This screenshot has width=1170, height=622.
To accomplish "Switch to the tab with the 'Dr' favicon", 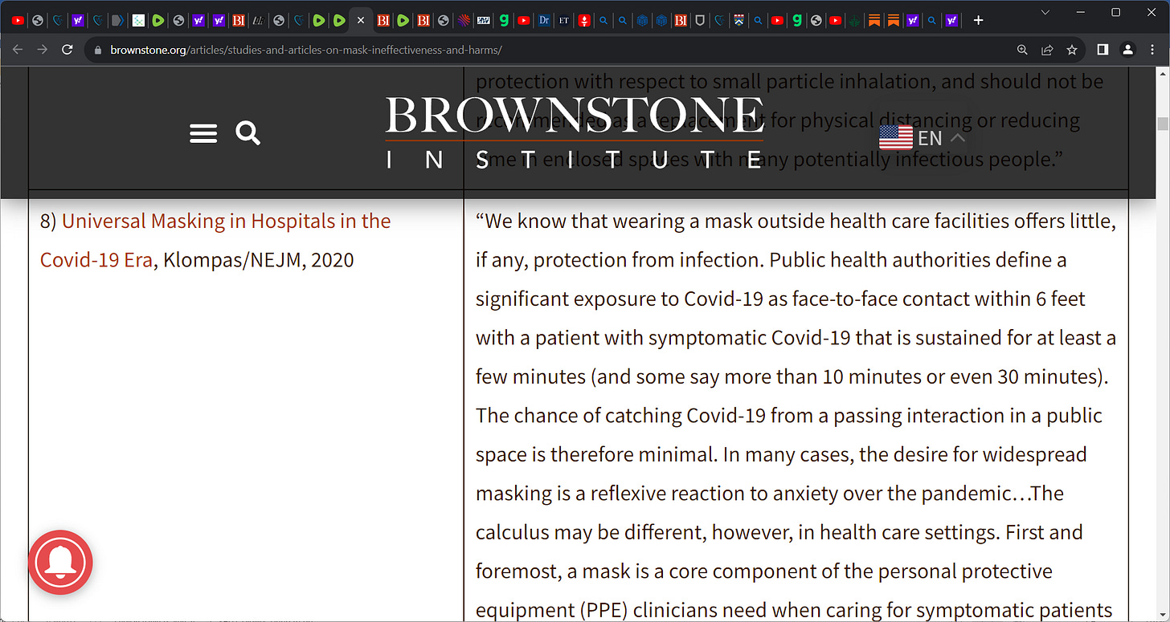I will tap(544, 20).
